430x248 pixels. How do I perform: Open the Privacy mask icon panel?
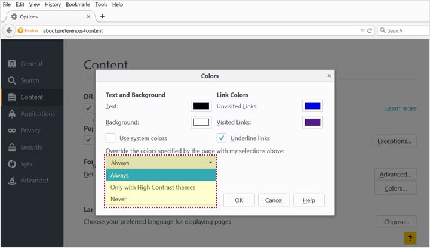click(12, 131)
